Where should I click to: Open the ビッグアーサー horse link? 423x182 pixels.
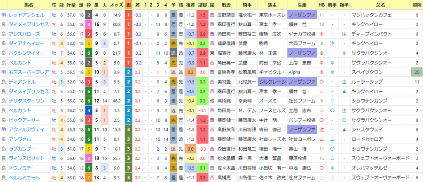pos(24,120)
